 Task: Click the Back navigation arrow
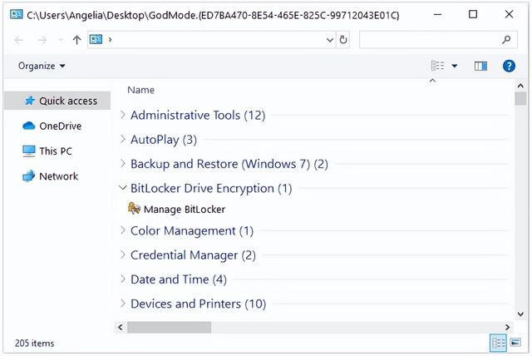pos(18,40)
